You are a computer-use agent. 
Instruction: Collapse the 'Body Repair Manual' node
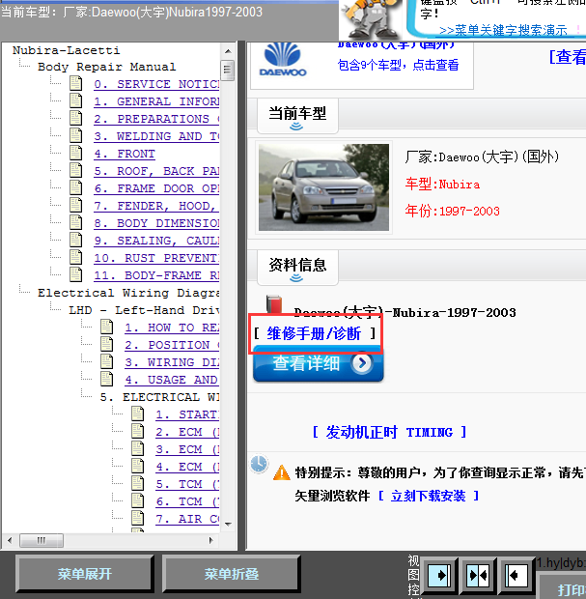tap(106, 67)
